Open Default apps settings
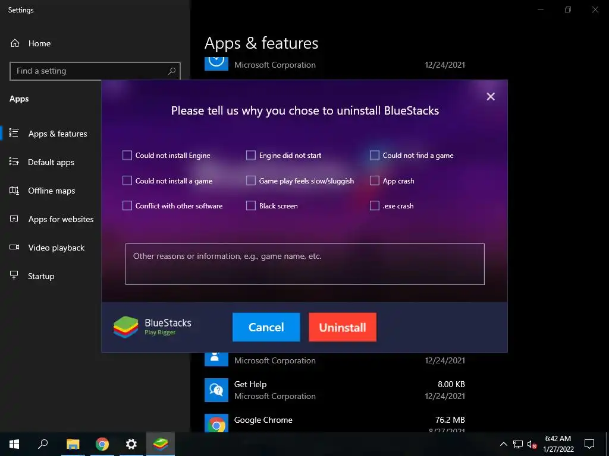Image resolution: width=609 pixels, height=456 pixels. point(51,162)
